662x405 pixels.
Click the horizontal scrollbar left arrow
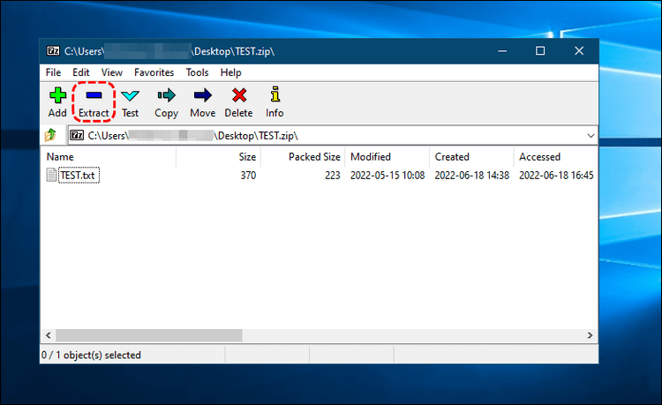click(49, 335)
